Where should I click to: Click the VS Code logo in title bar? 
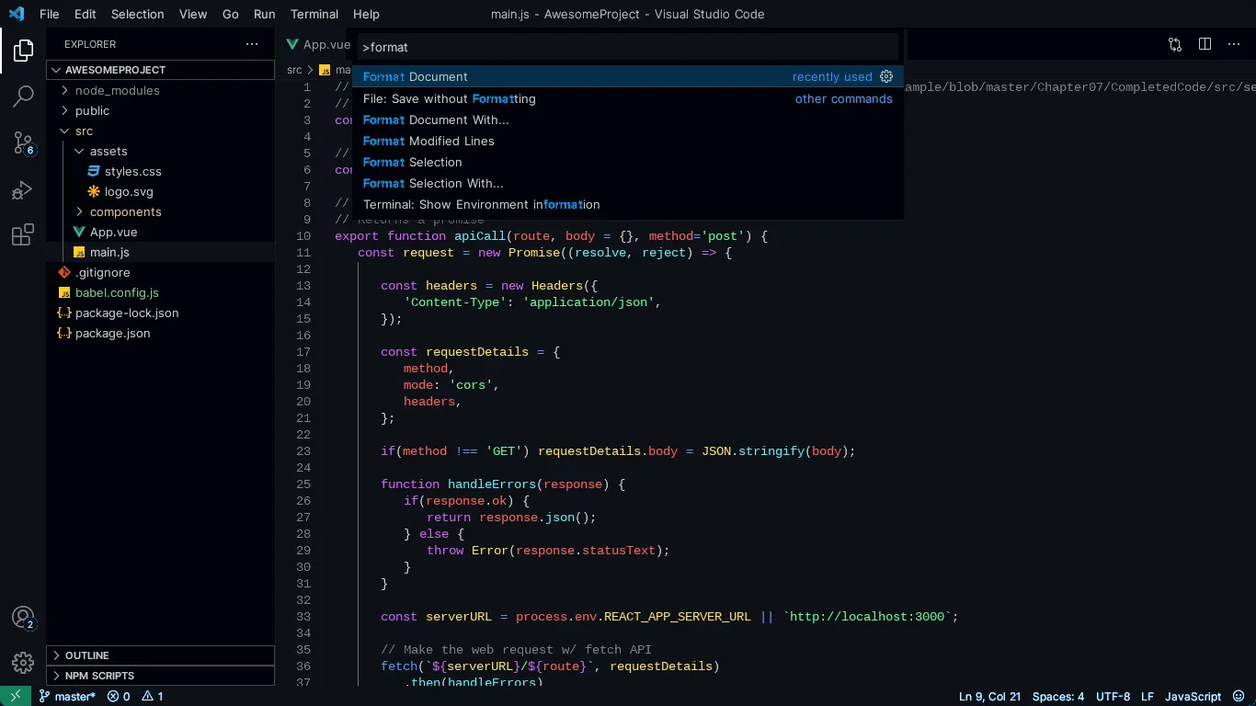point(16,14)
